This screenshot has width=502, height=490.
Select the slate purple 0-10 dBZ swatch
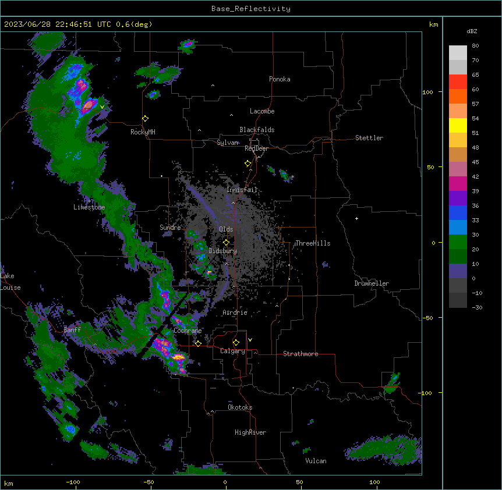tap(458, 271)
